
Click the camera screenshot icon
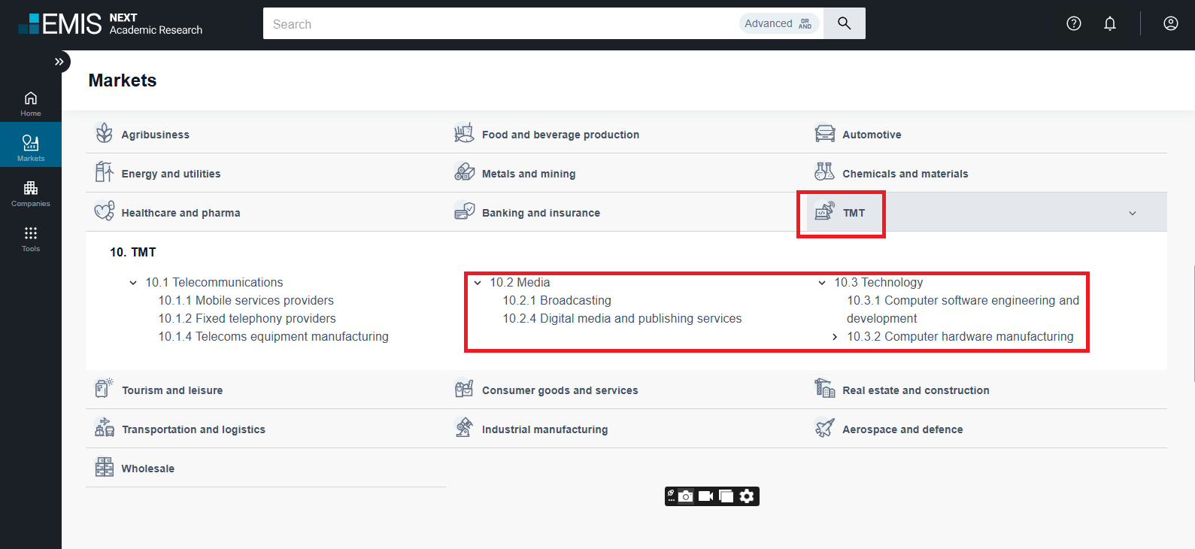(686, 496)
